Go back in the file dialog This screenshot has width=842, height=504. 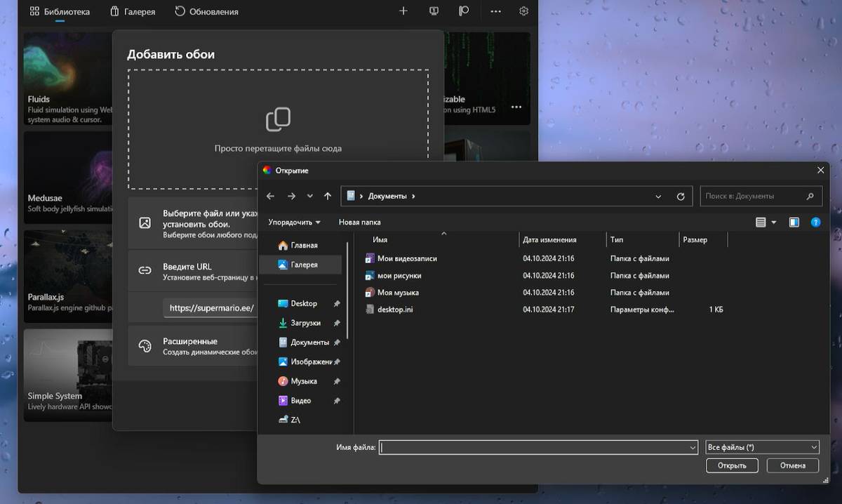click(271, 197)
